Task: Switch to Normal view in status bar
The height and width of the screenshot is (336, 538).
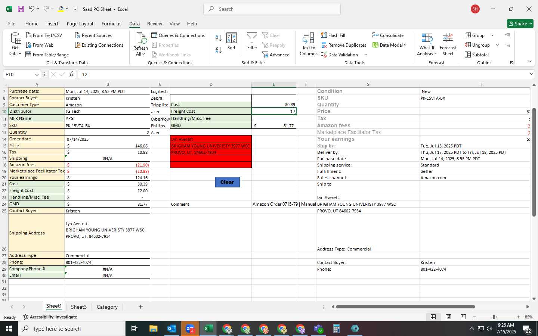Action: (433, 317)
